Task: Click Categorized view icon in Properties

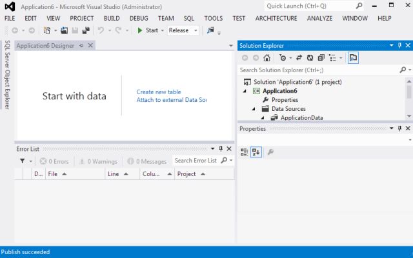Action: pyautogui.click(x=245, y=152)
